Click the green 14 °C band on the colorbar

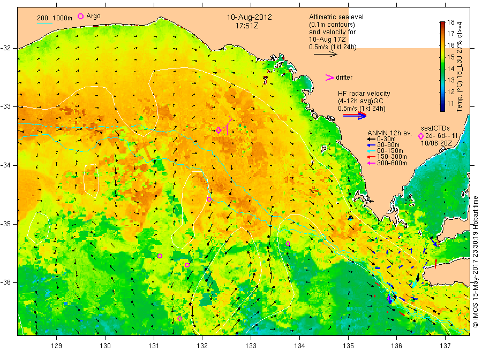click(x=442, y=69)
